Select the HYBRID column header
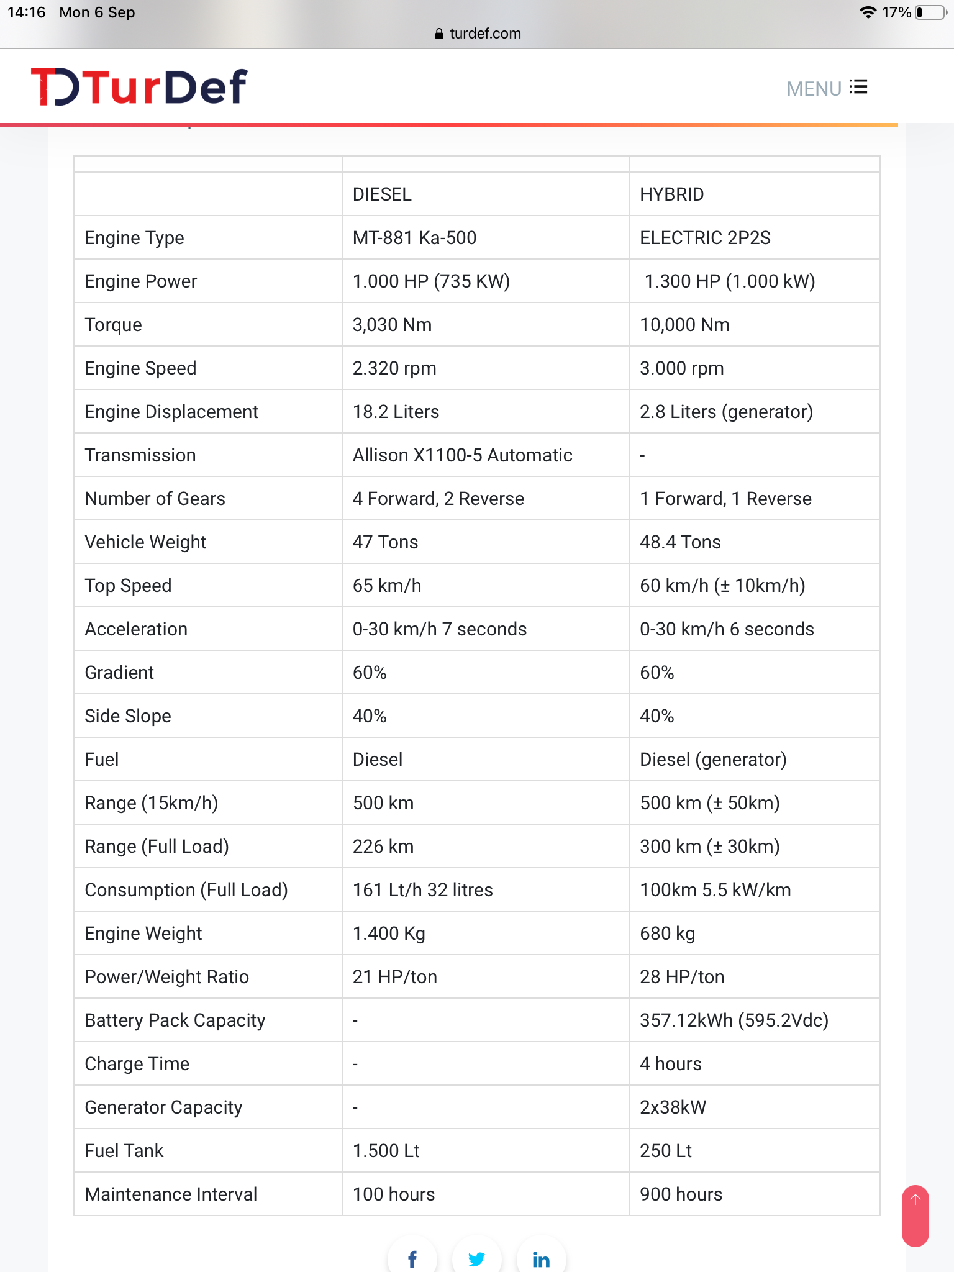954x1272 pixels. 671,194
